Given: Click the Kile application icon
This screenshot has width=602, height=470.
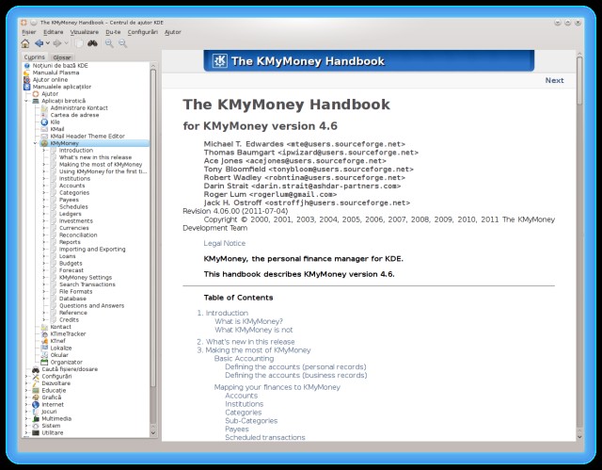Looking at the screenshot, I should point(44,122).
